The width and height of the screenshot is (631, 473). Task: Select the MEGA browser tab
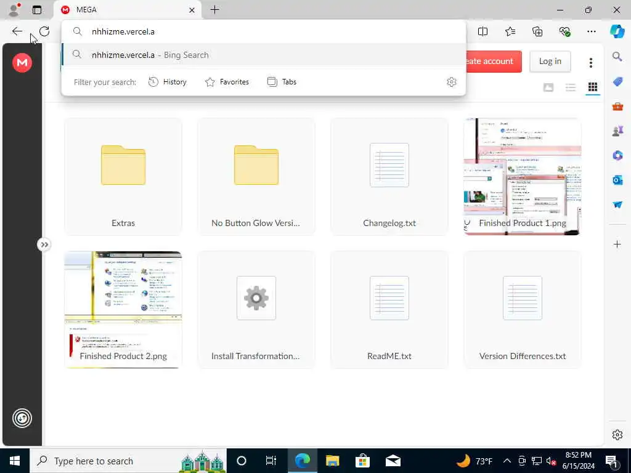127,10
